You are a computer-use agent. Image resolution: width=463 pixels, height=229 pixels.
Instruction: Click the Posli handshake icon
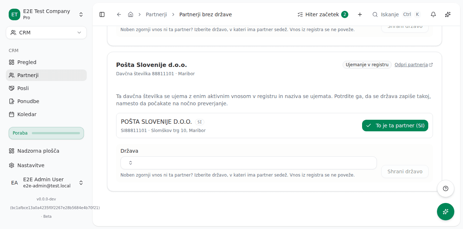[x=12, y=88]
